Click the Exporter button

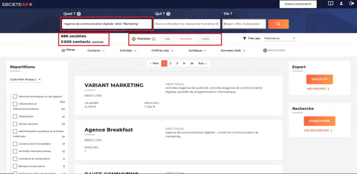click(x=319, y=79)
